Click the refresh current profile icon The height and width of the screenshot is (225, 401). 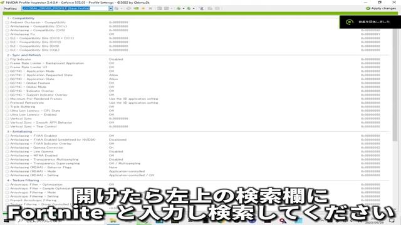tap(128, 8)
